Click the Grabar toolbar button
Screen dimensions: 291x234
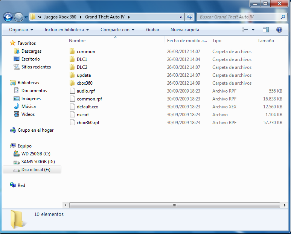152,30
